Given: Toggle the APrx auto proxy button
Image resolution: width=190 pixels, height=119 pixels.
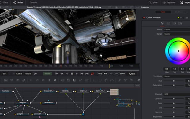Looking at the screenshot, I should [x=116, y=73].
